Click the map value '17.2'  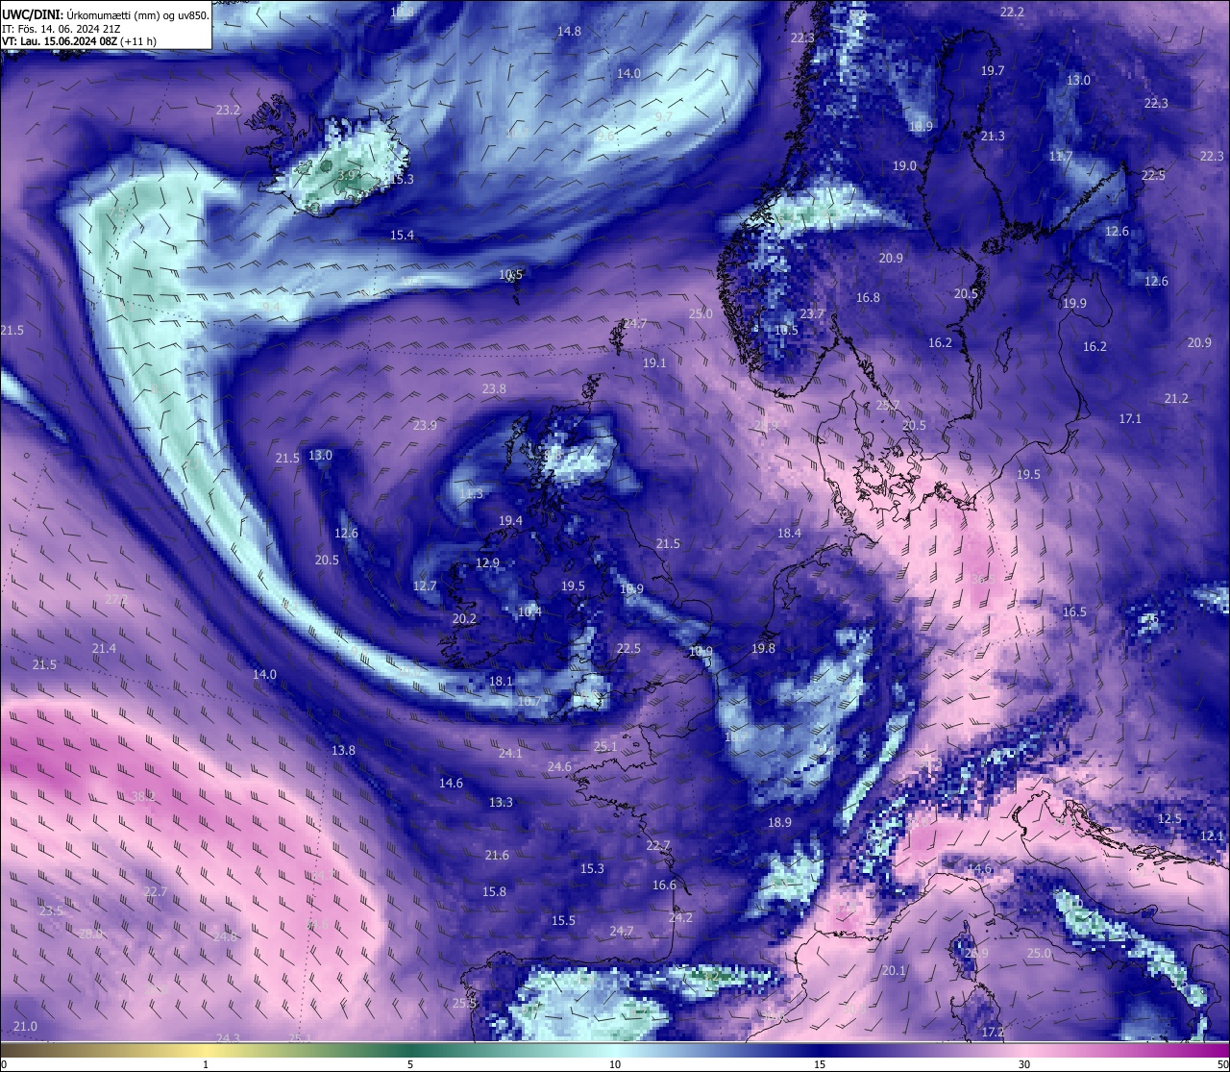(993, 1033)
